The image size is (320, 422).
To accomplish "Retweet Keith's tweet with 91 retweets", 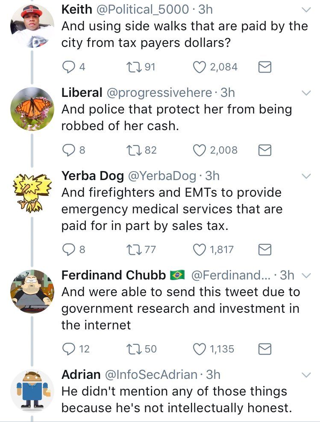I will click(130, 67).
